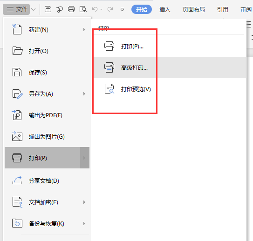This screenshot has height=241, width=253.
Task: Click the save icon in quick toolbar
Action: [x=48, y=9]
